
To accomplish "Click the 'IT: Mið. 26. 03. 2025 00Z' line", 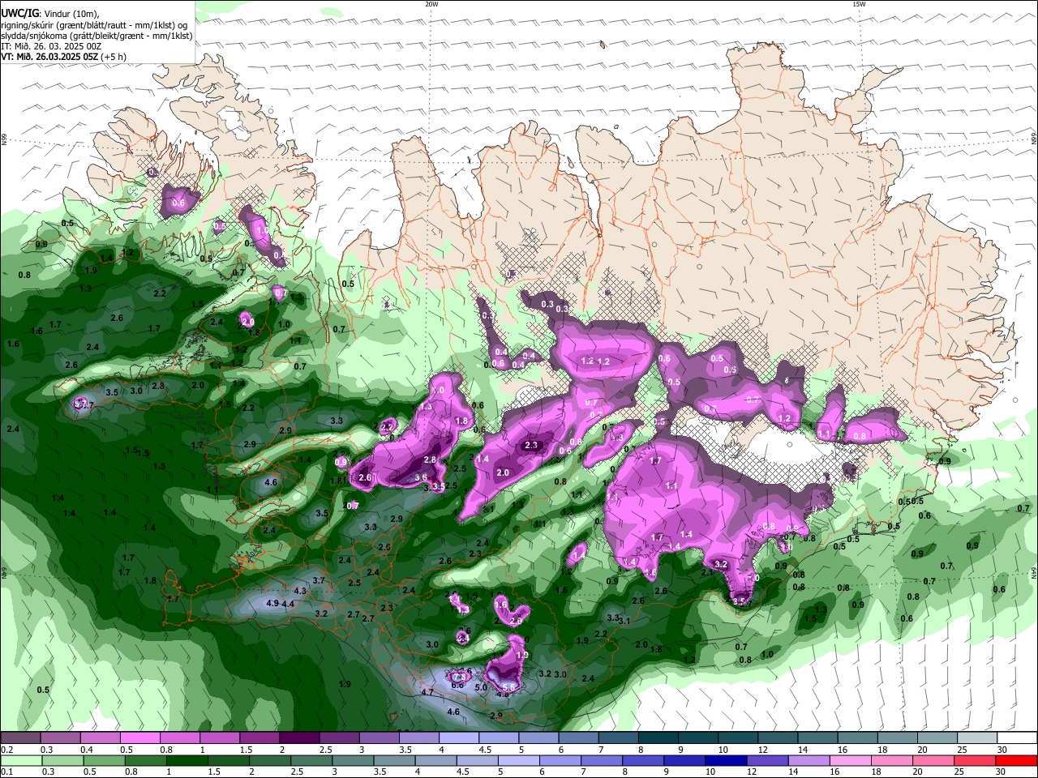I will [x=51, y=46].
